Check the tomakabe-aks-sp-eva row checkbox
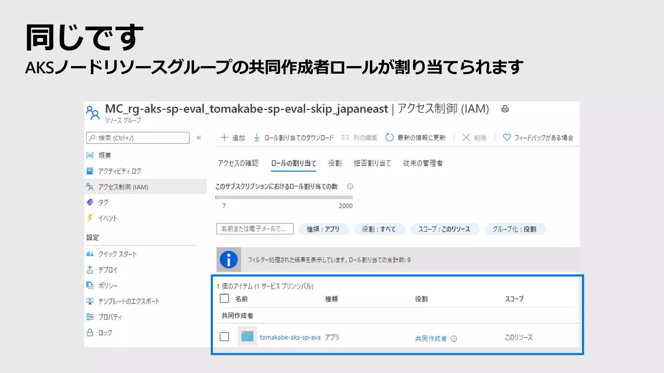664x373 pixels. 224,336
